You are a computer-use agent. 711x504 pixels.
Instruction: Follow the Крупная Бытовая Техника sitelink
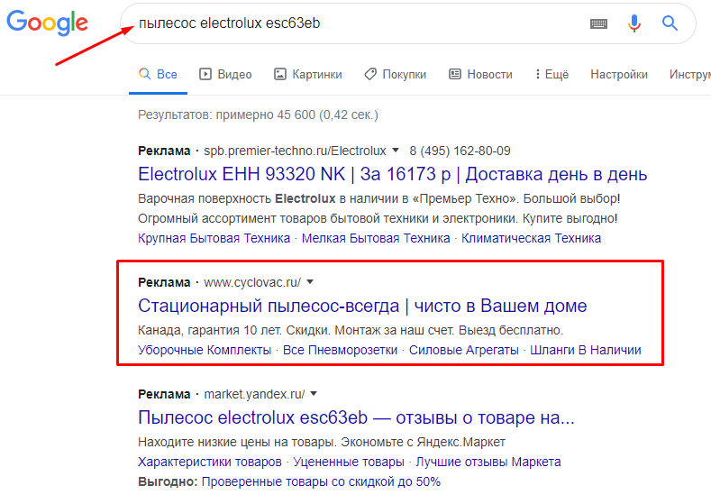(x=214, y=238)
